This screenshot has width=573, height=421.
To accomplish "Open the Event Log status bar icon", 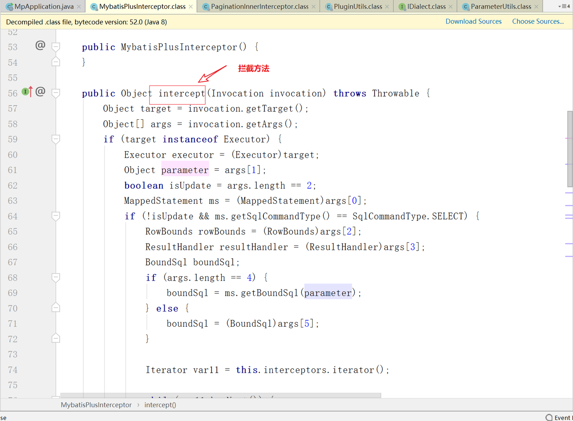I will (x=559, y=417).
